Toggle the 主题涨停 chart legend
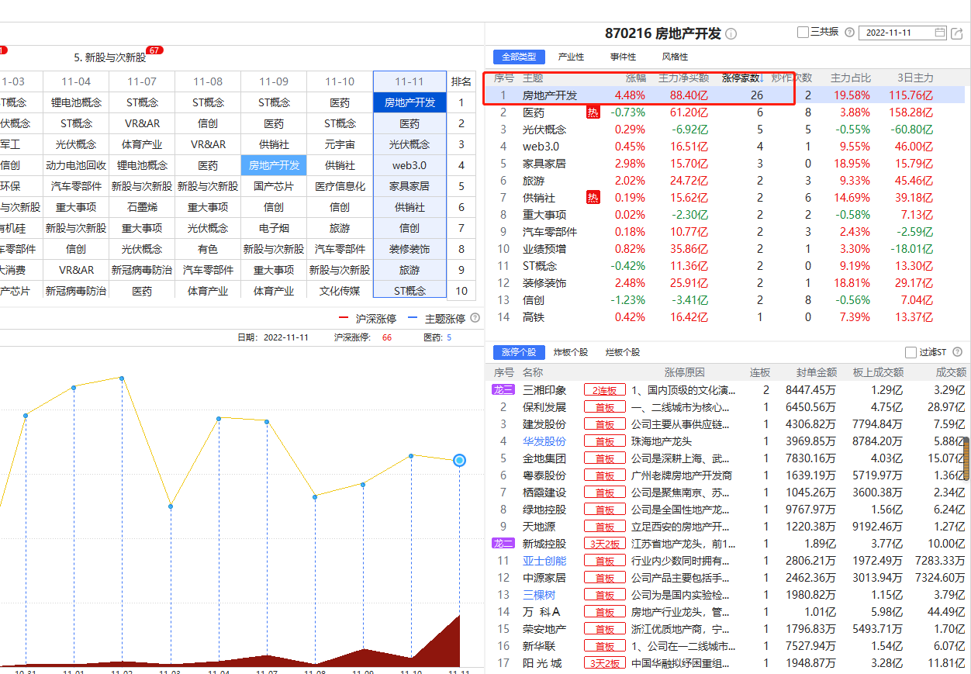Screen dimensions: 971x674 coord(437,318)
